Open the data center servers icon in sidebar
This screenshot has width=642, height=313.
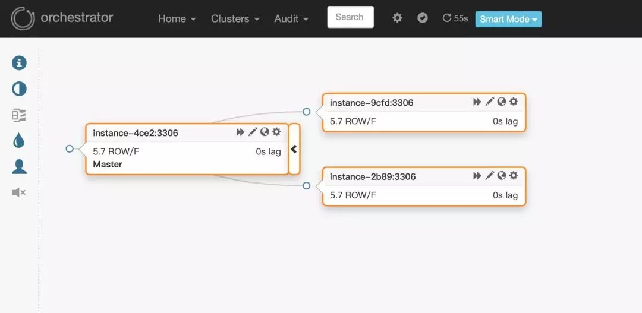pyautogui.click(x=19, y=115)
